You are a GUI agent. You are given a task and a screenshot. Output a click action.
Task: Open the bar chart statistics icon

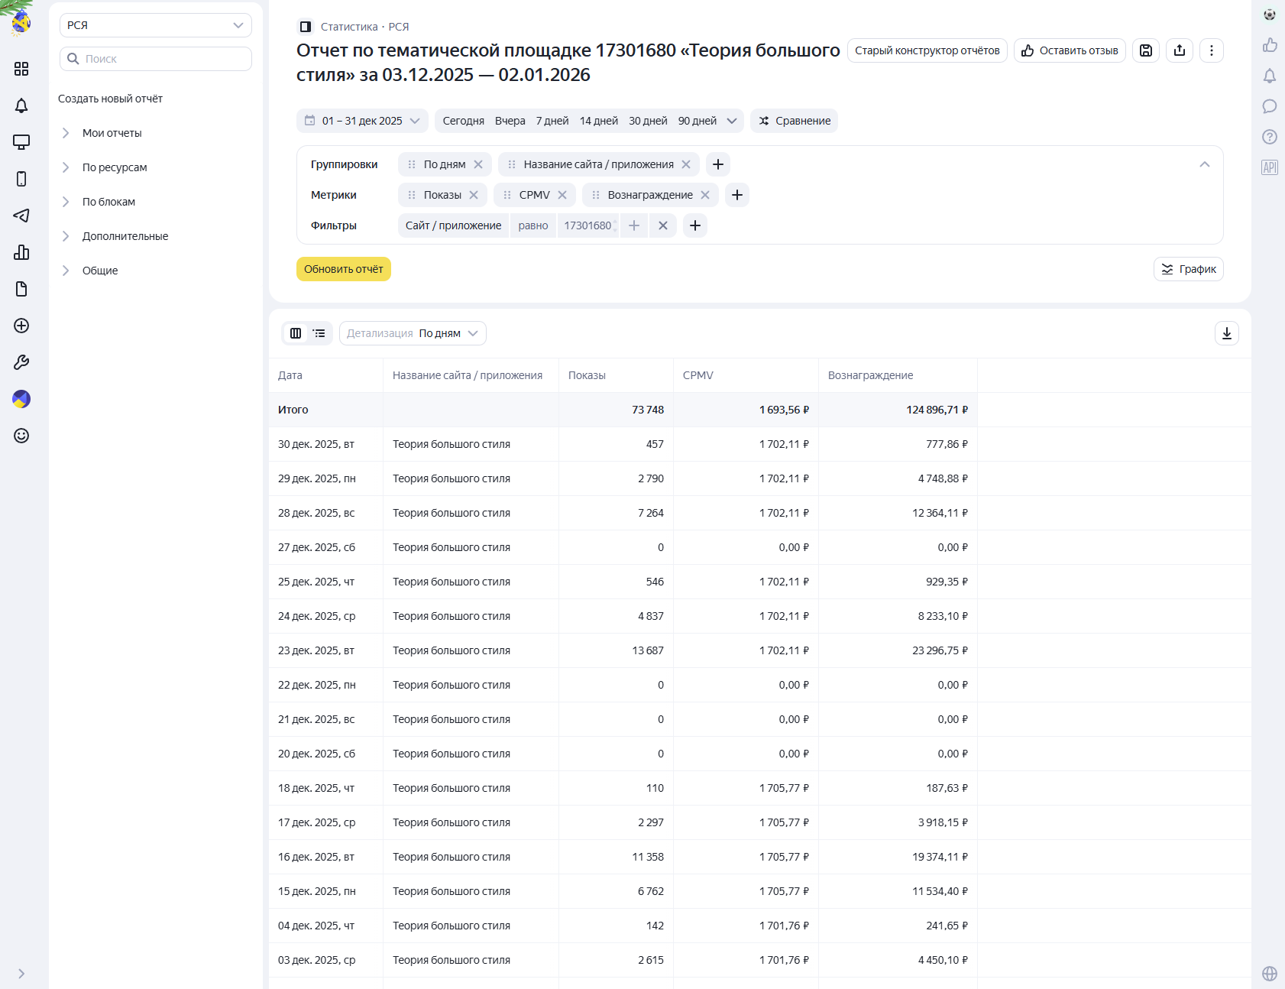click(x=21, y=252)
